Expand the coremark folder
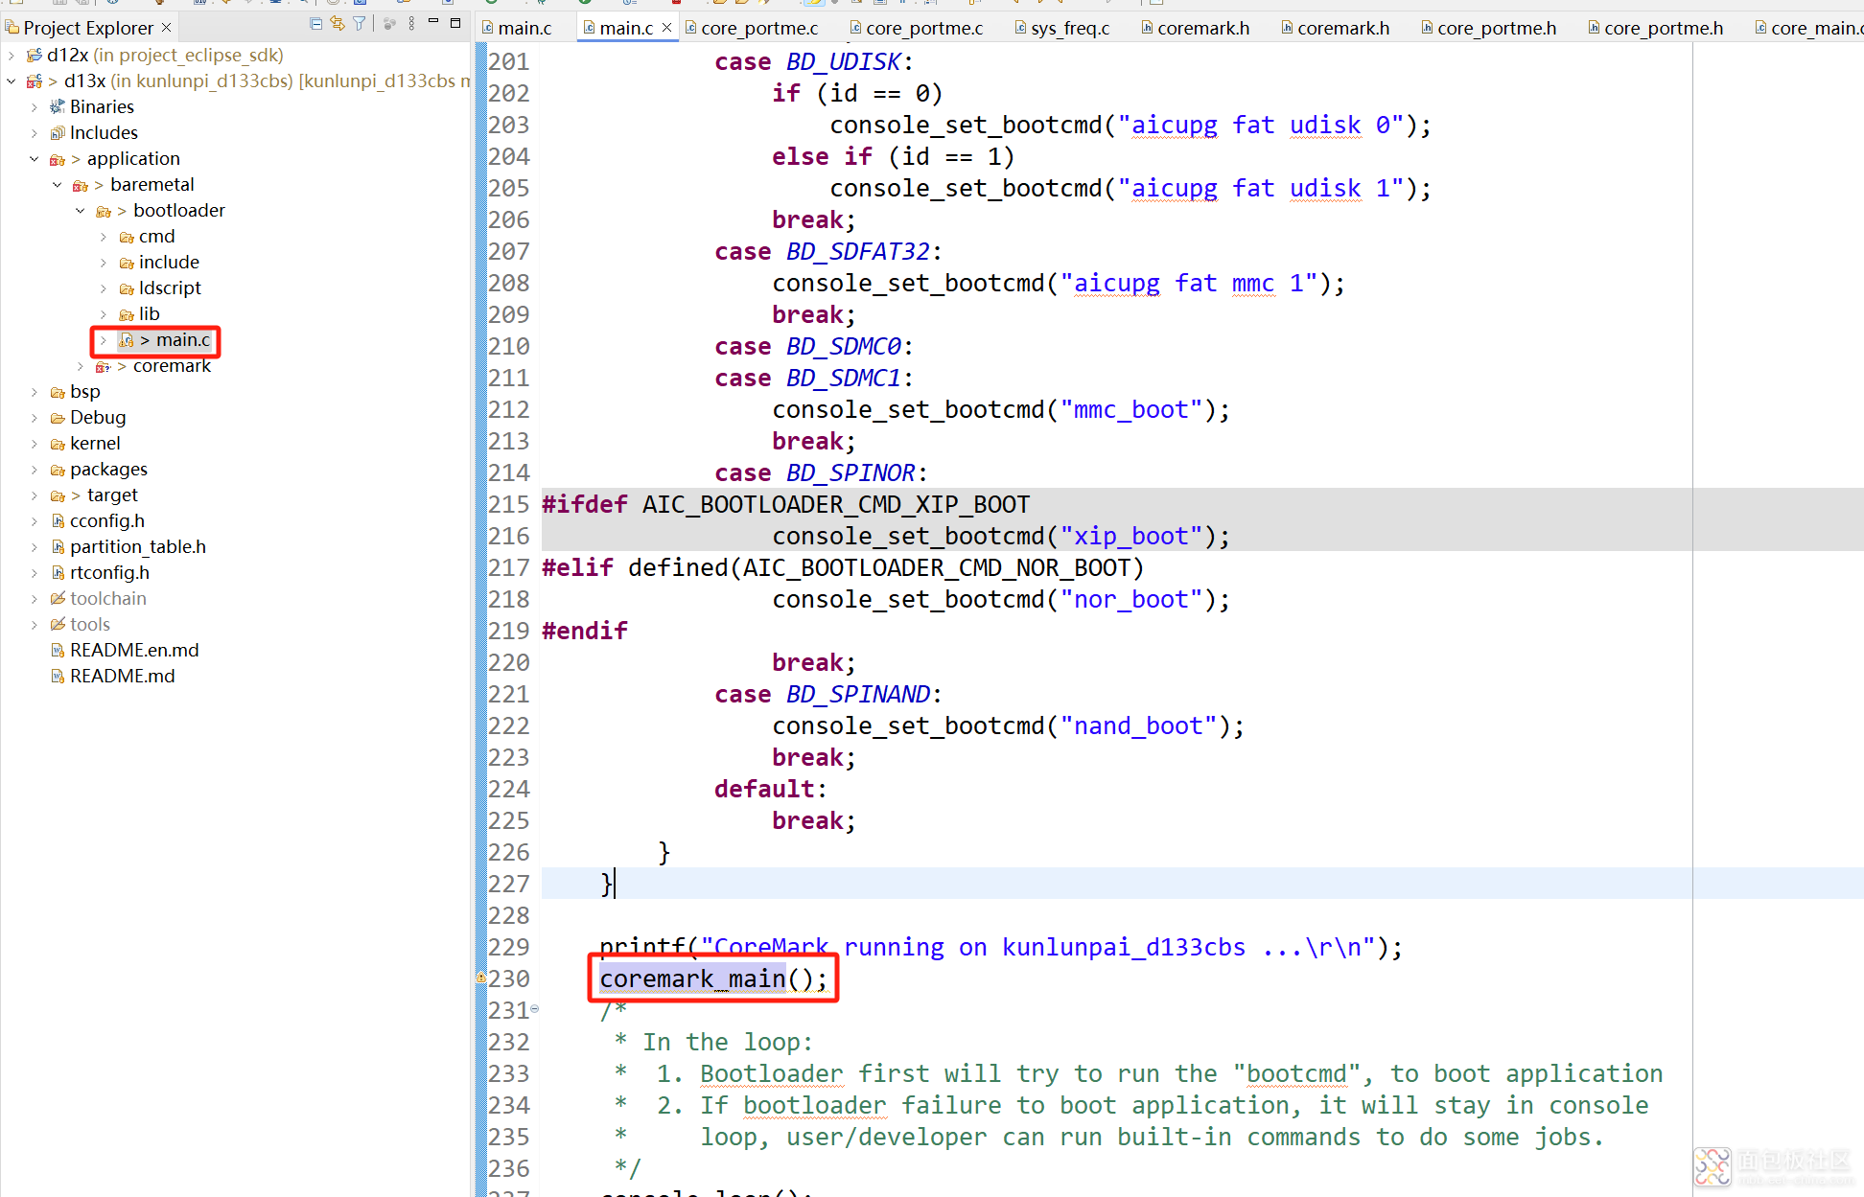Image resolution: width=1864 pixels, height=1197 pixels. 81,366
